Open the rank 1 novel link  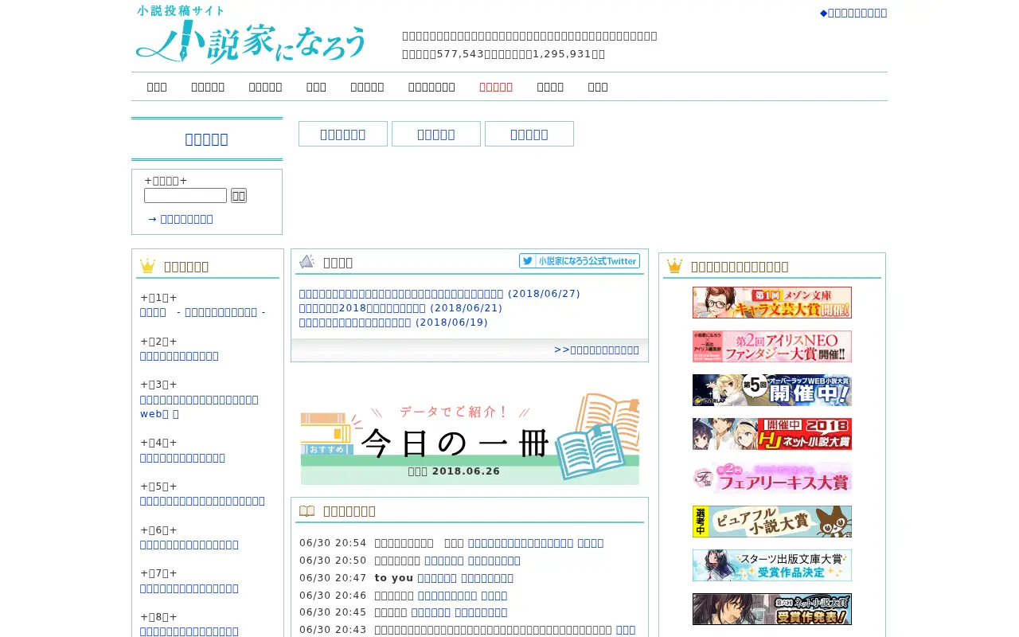point(203,312)
